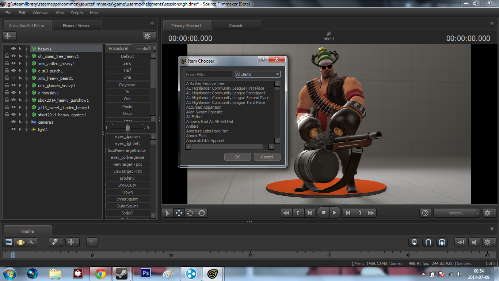
Task: Open the All Items filter dropdown
Action: (258, 74)
